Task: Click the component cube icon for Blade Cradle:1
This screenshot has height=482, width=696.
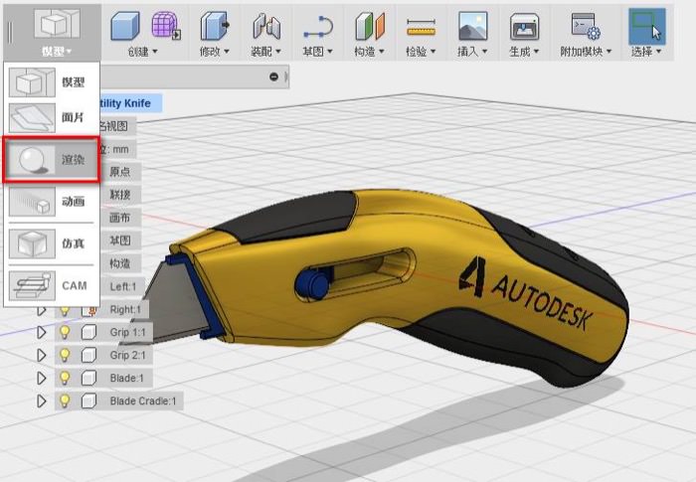Action: 88,402
